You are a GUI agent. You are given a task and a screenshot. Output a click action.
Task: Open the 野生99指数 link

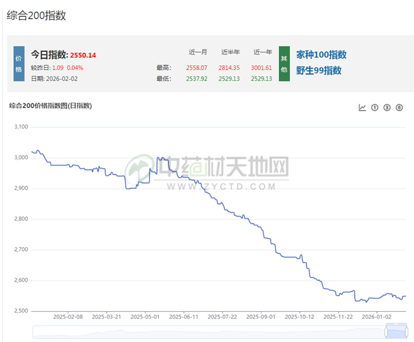pos(319,70)
